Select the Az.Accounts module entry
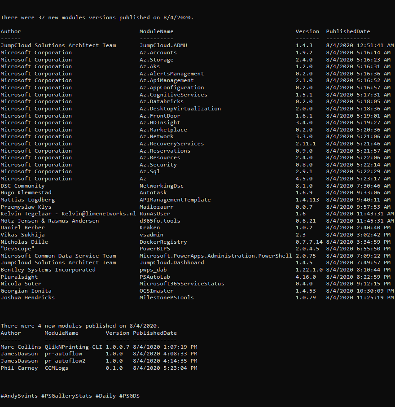Image resolution: width=395 pixels, height=407 pixels. coord(158,53)
